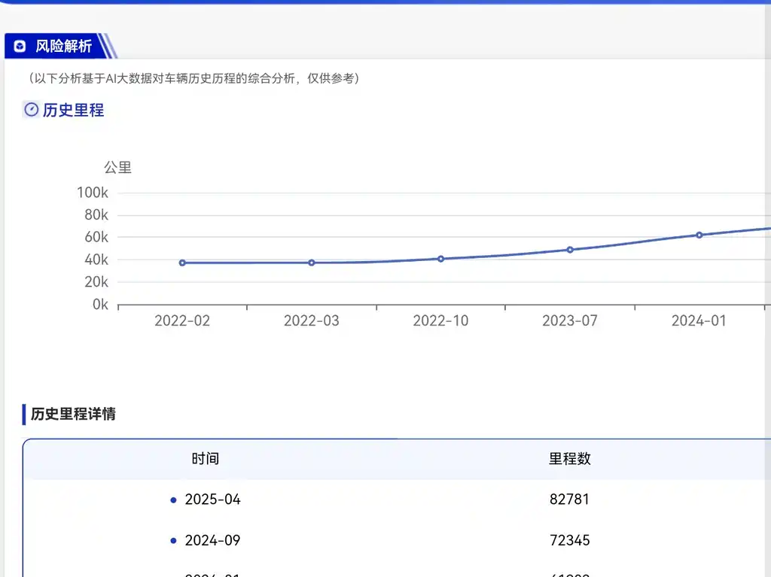Image resolution: width=771 pixels, height=577 pixels.
Task: Select the chart data point for 2022-10
Action: pos(441,259)
